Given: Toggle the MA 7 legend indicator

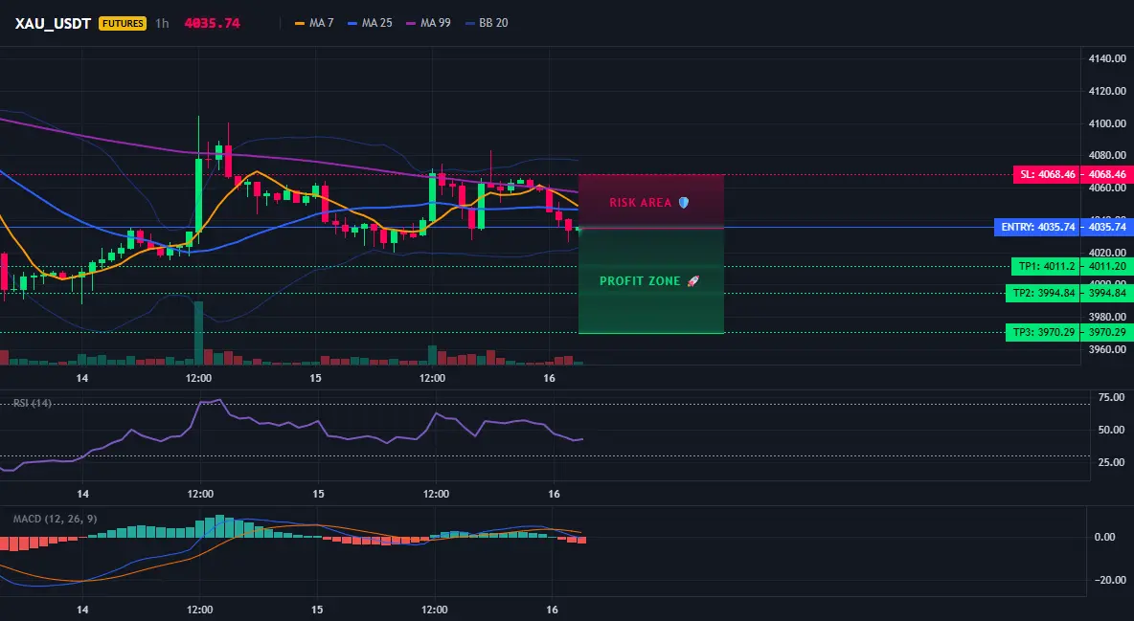Looking at the screenshot, I should pos(314,23).
